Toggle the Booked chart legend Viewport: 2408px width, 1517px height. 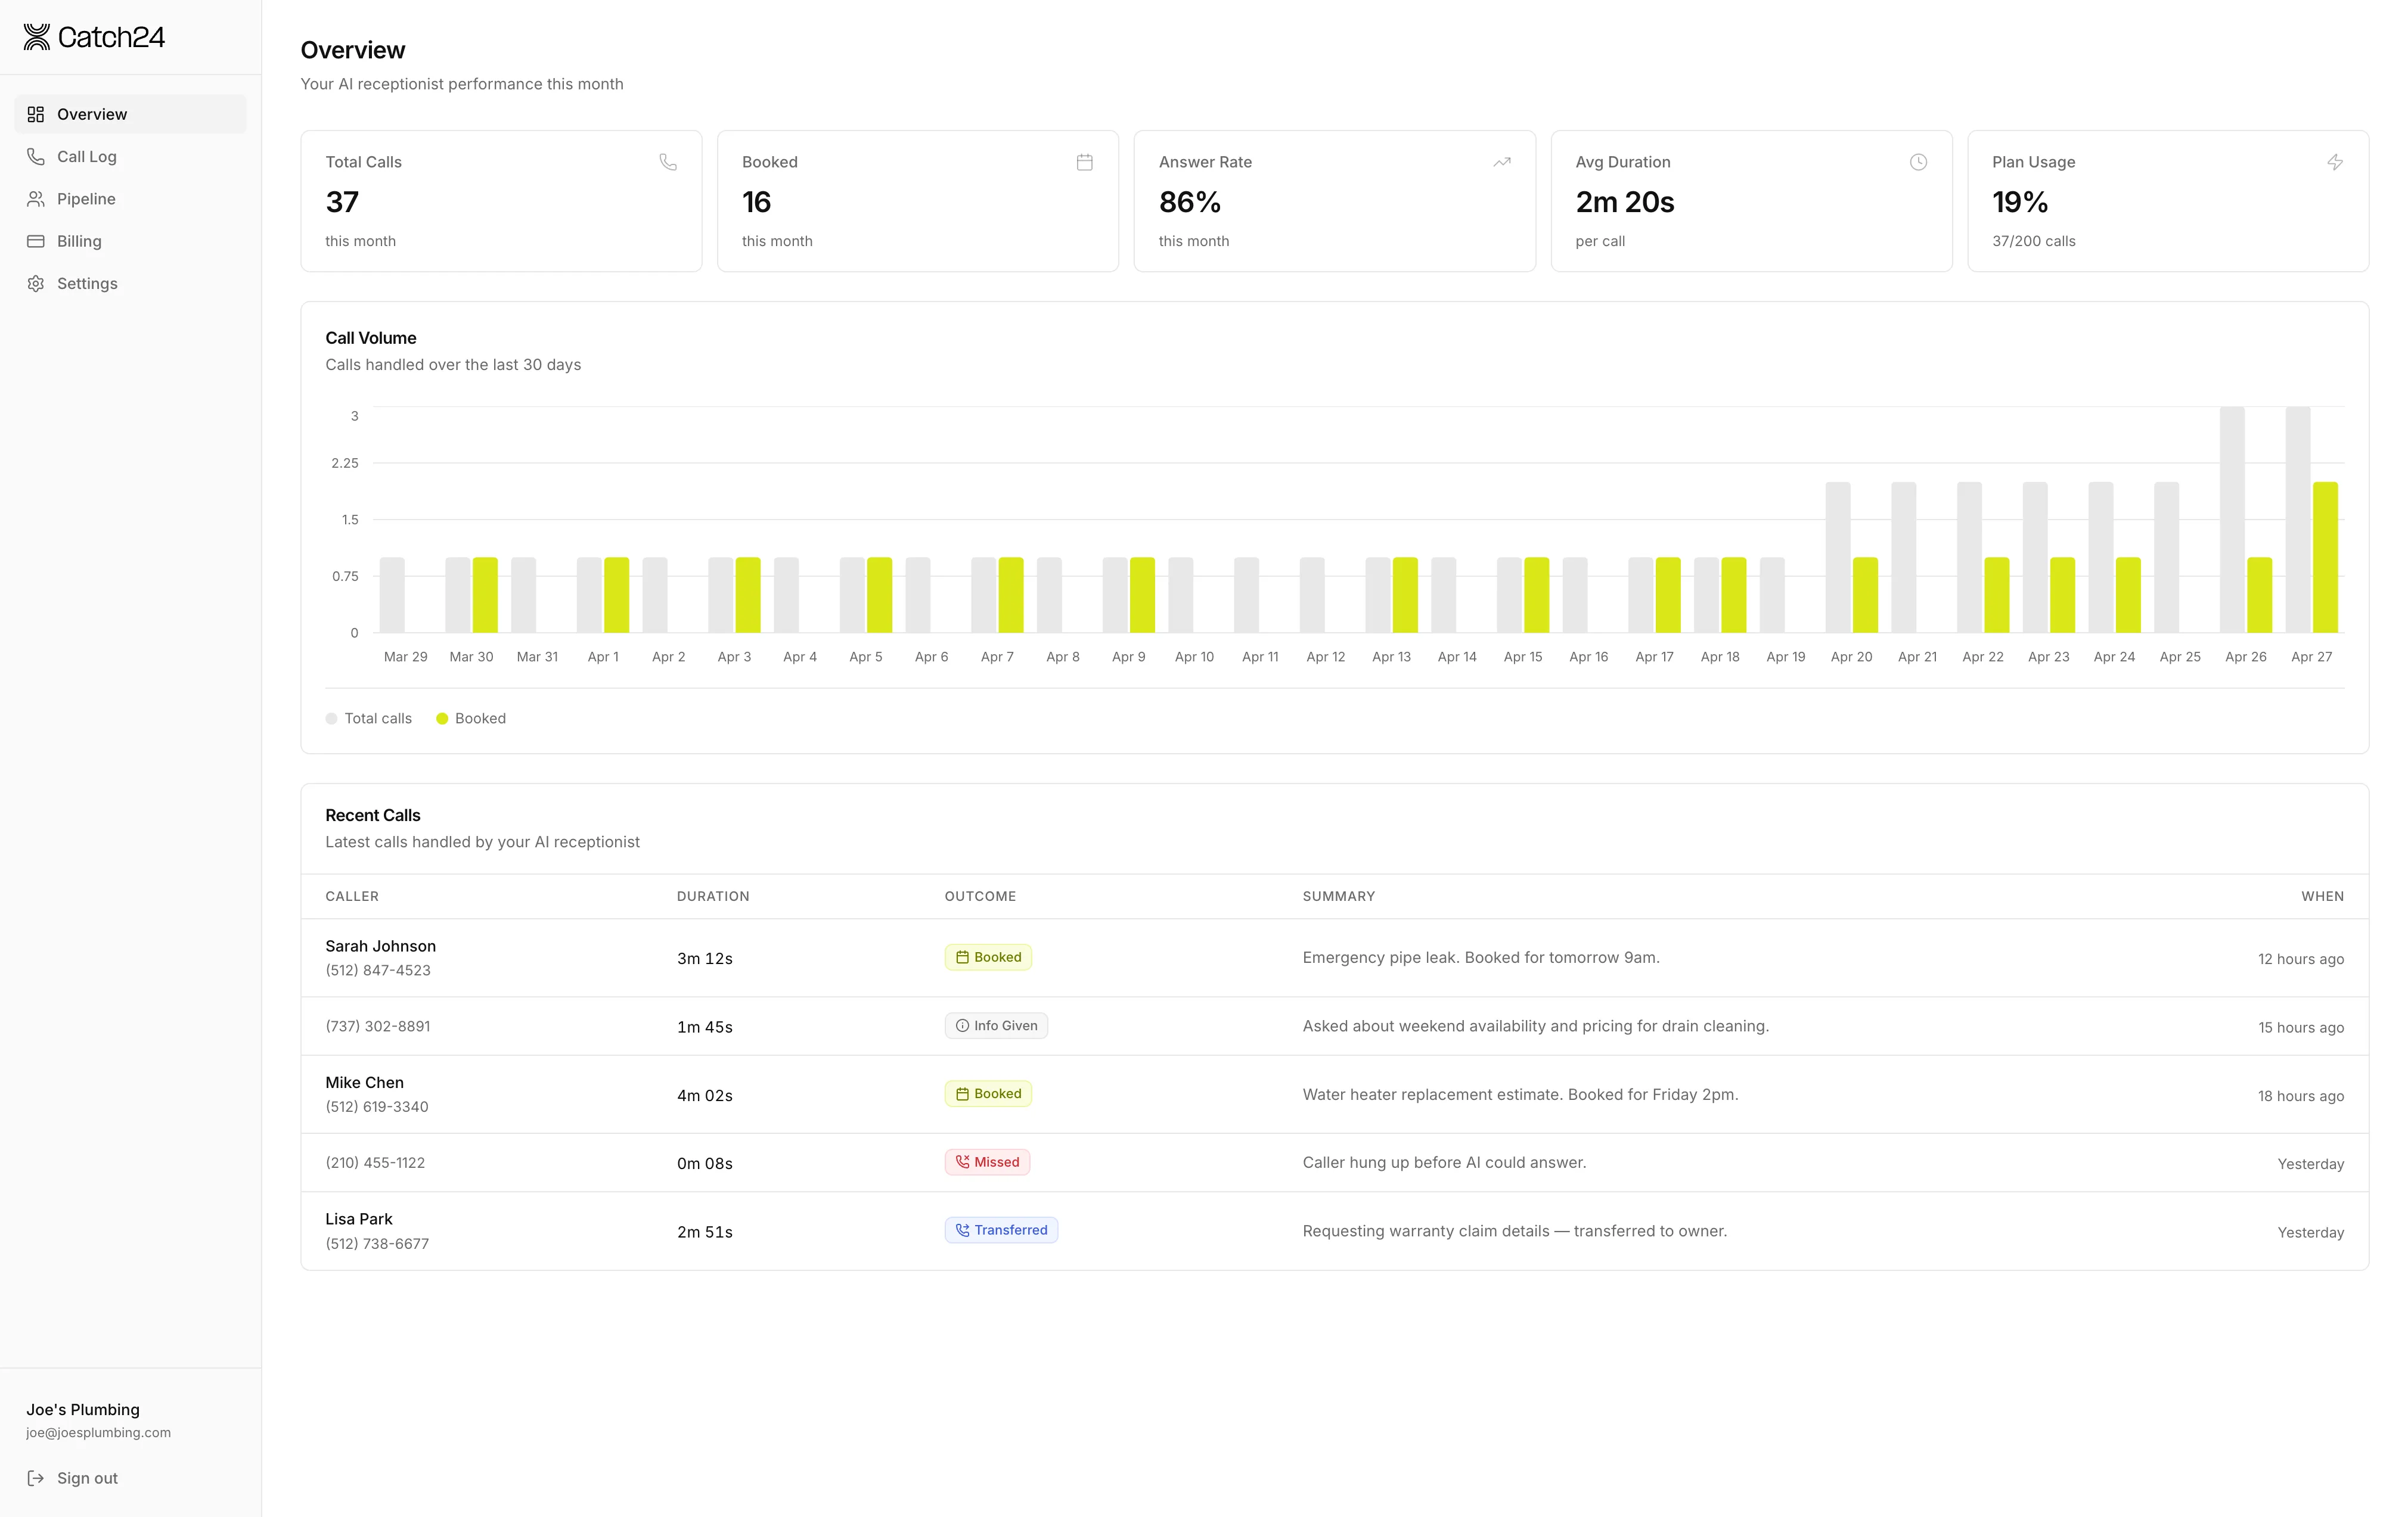(470, 717)
